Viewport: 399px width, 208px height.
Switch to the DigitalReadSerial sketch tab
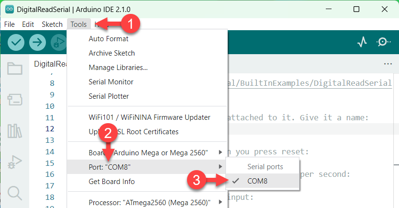click(x=50, y=64)
